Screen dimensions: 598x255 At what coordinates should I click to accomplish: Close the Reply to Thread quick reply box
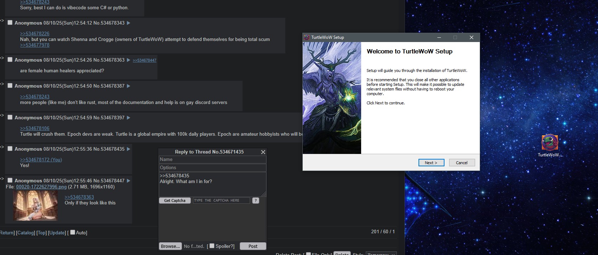(263, 152)
